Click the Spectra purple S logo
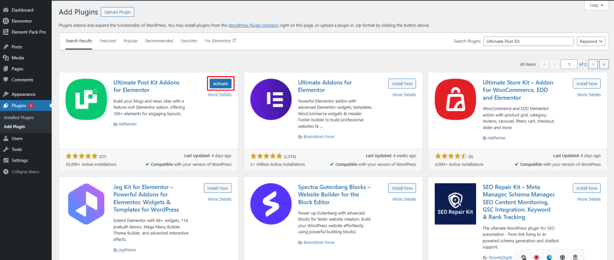Image resolution: width=614 pixels, height=260 pixels. pos(270,204)
